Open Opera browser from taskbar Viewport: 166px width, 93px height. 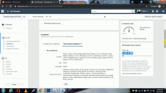[18, 91]
